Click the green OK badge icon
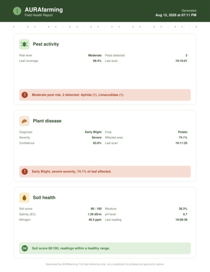 (x=25, y=248)
